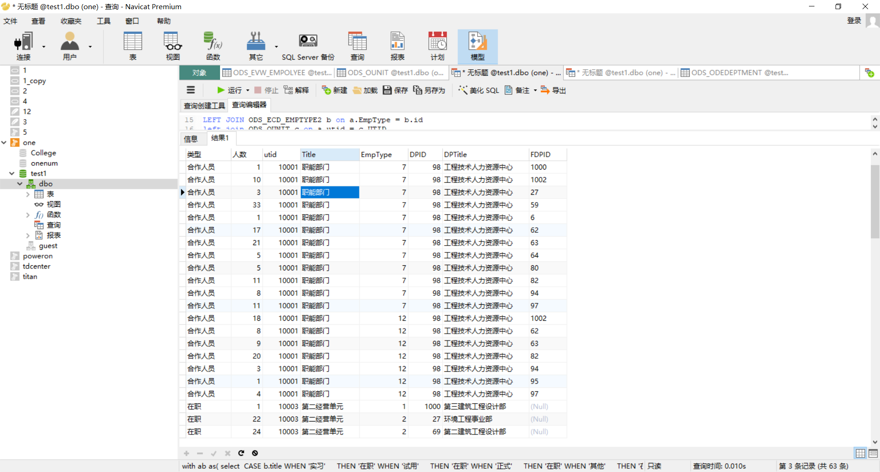Viewport: 880px width, 472px height.
Task: Click result grid vertical scrollbar
Action: (875, 202)
